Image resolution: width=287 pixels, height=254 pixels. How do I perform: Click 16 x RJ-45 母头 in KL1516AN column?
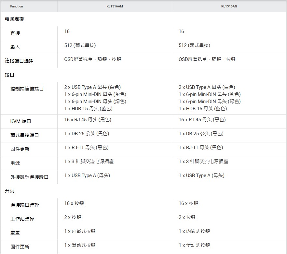tap(202, 120)
